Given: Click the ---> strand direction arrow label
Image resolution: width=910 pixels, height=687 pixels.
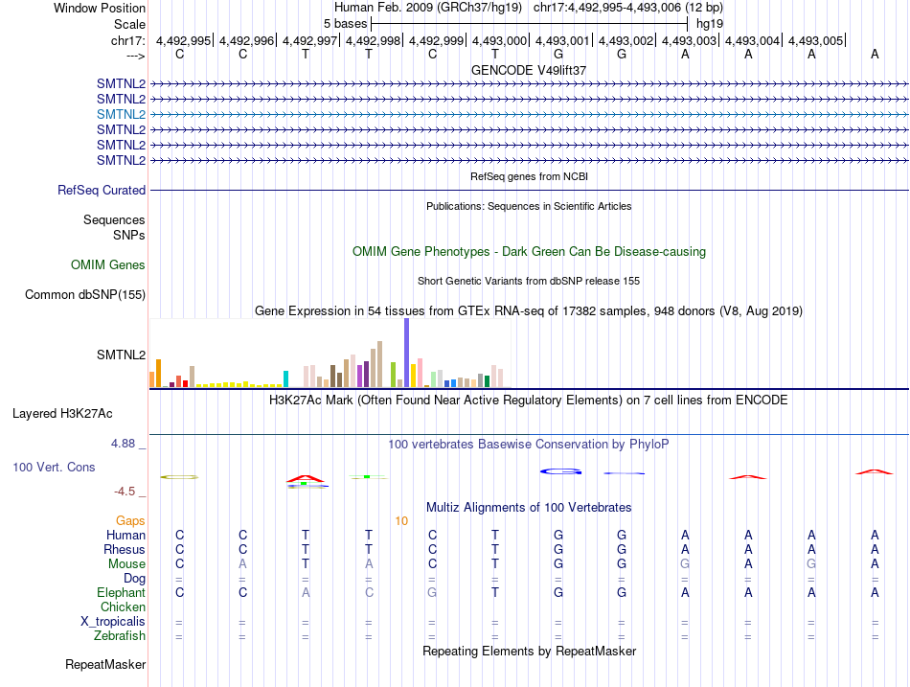Looking at the screenshot, I should pyautogui.click(x=136, y=56).
